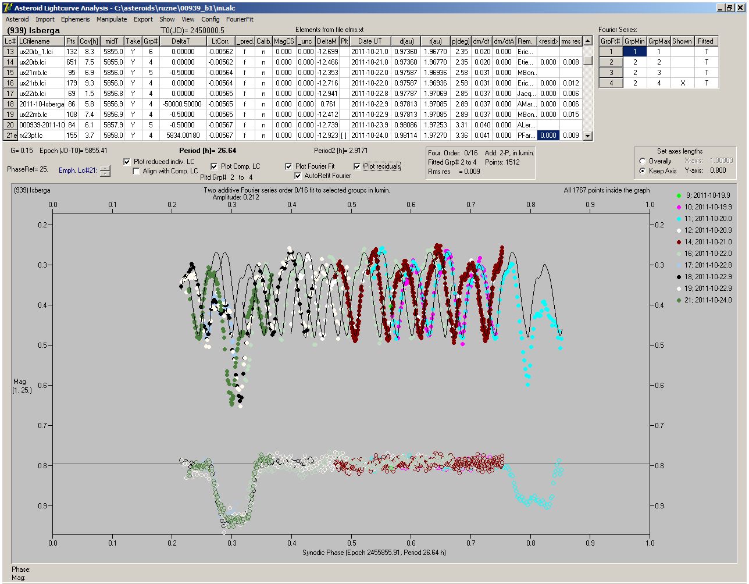Toggle the Plot reduced indiv. LC checkbox

pos(127,162)
